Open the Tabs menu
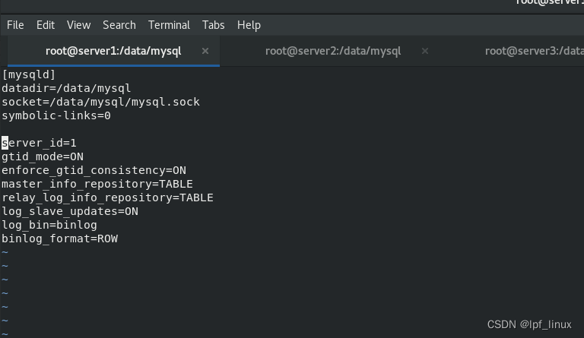The width and height of the screenshot is (584, 338). (214, 25)
